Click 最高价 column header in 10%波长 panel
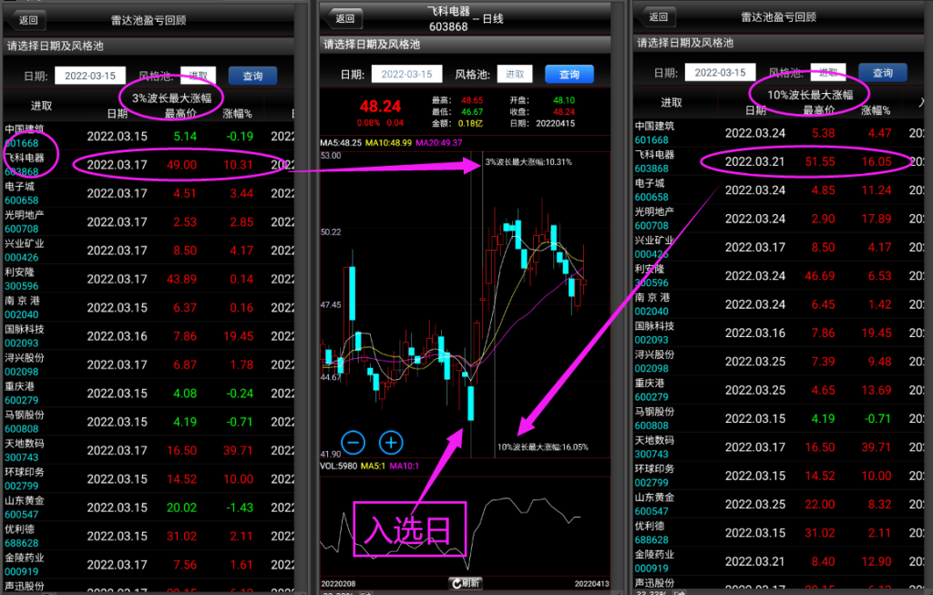Image resolution: width=933 pixels, height=595 pixels. tap(819, 110)
